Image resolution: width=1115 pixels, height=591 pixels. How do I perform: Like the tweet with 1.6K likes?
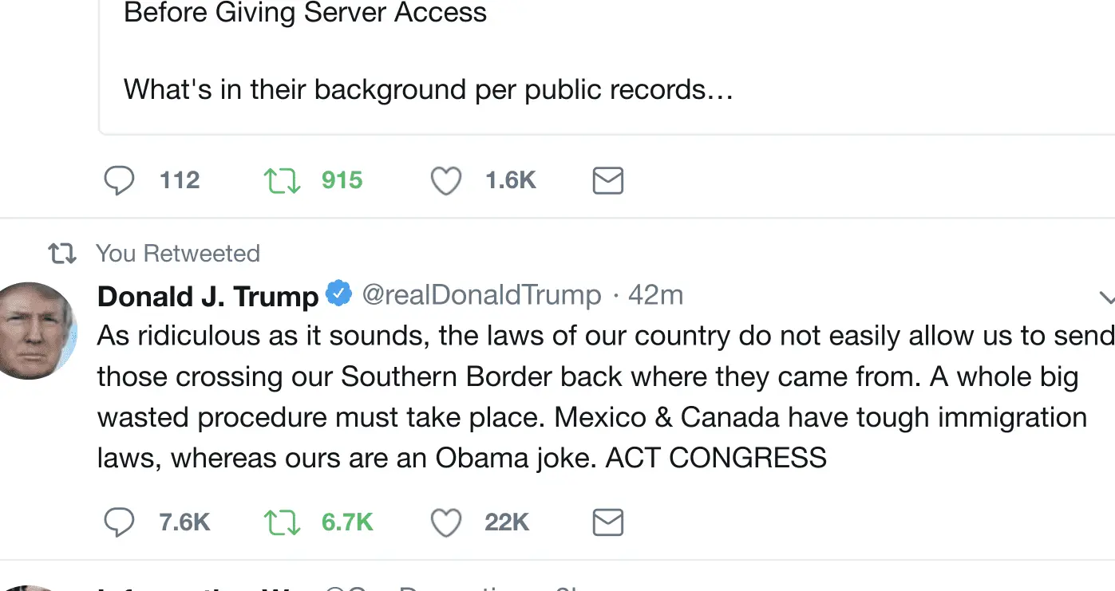[446, 181]
